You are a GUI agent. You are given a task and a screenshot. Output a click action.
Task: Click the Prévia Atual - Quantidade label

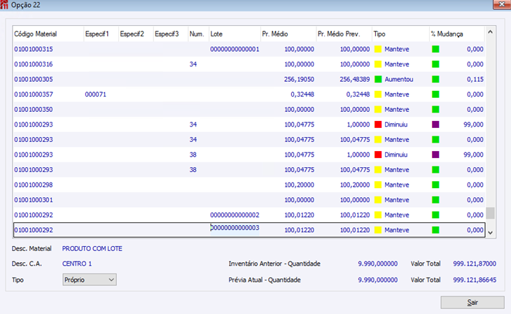click(265, 280)
